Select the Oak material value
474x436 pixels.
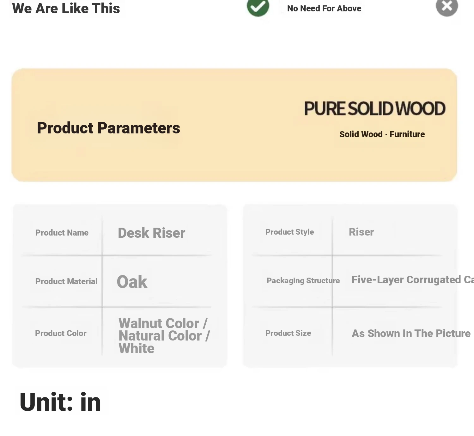click(x=132, y=282)
